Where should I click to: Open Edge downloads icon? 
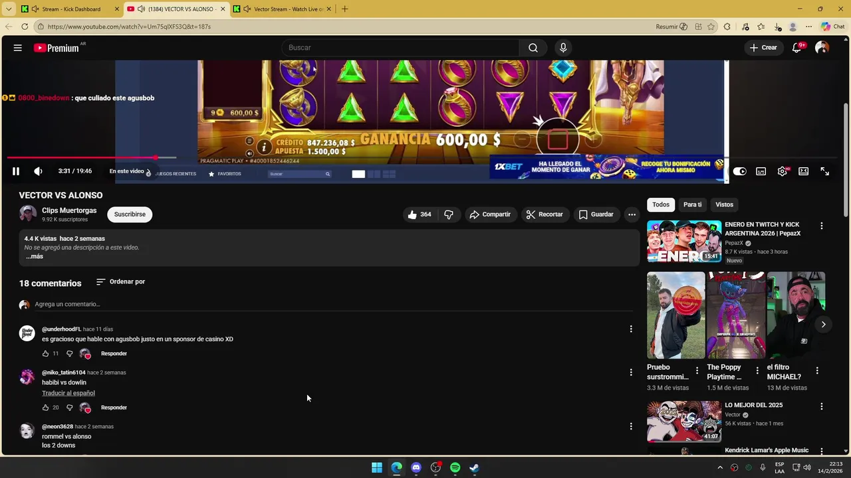[x=778, y=27]
